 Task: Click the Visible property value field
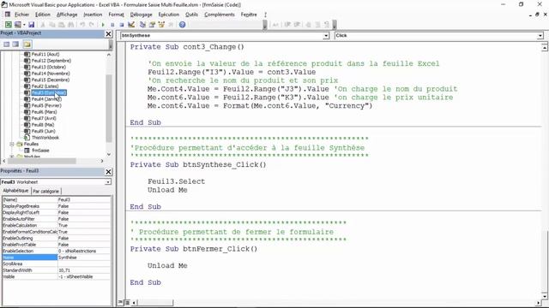(x=84, y=276)
